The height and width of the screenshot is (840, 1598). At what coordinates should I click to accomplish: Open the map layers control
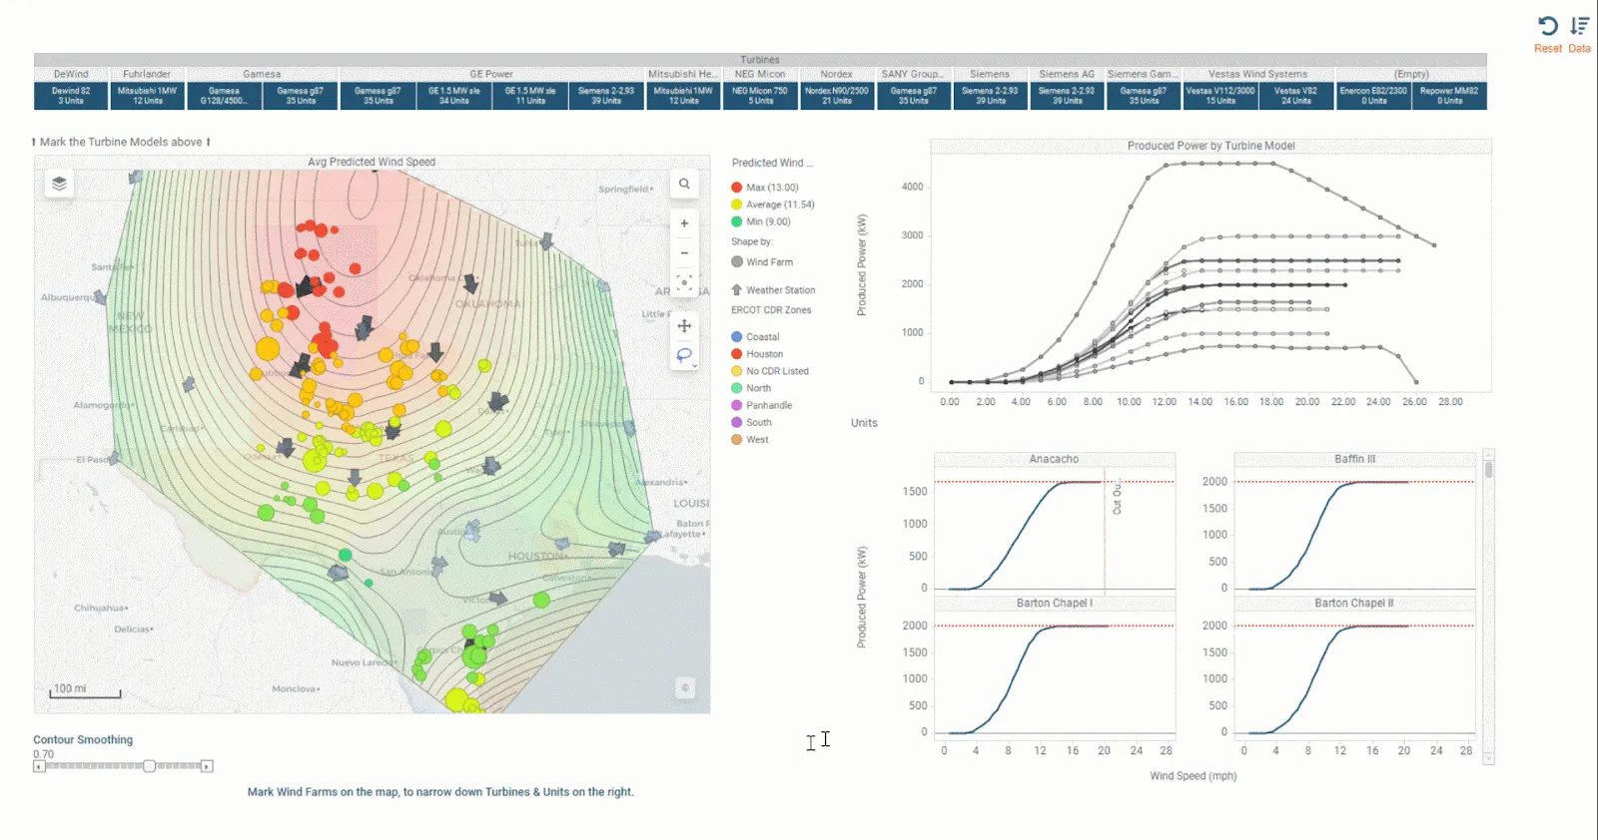60,184
